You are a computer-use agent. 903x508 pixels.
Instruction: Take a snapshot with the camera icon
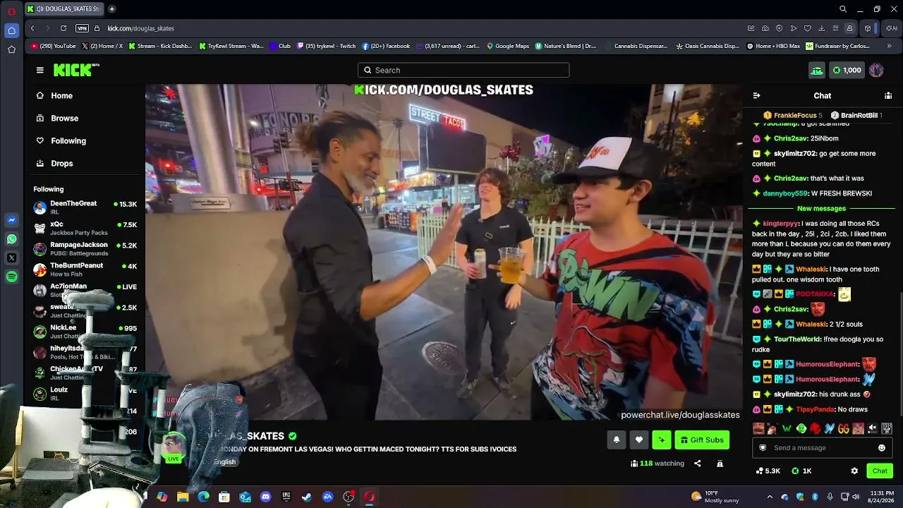point(765,28)
